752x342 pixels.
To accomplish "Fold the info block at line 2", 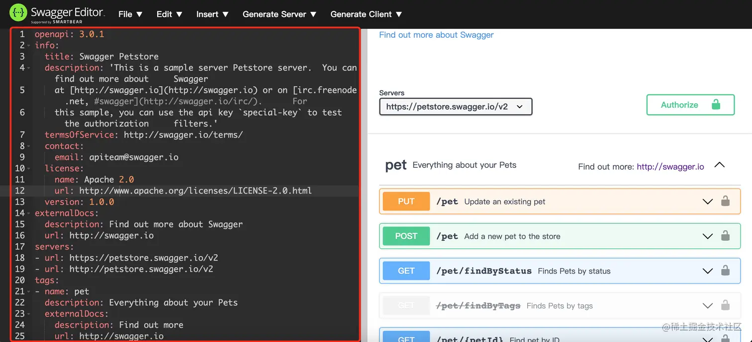I will pyautogui.click(x=29, y=46).
